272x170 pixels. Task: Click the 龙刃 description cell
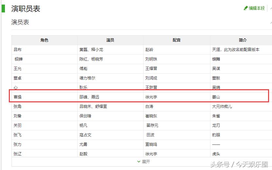click(241, 126)
